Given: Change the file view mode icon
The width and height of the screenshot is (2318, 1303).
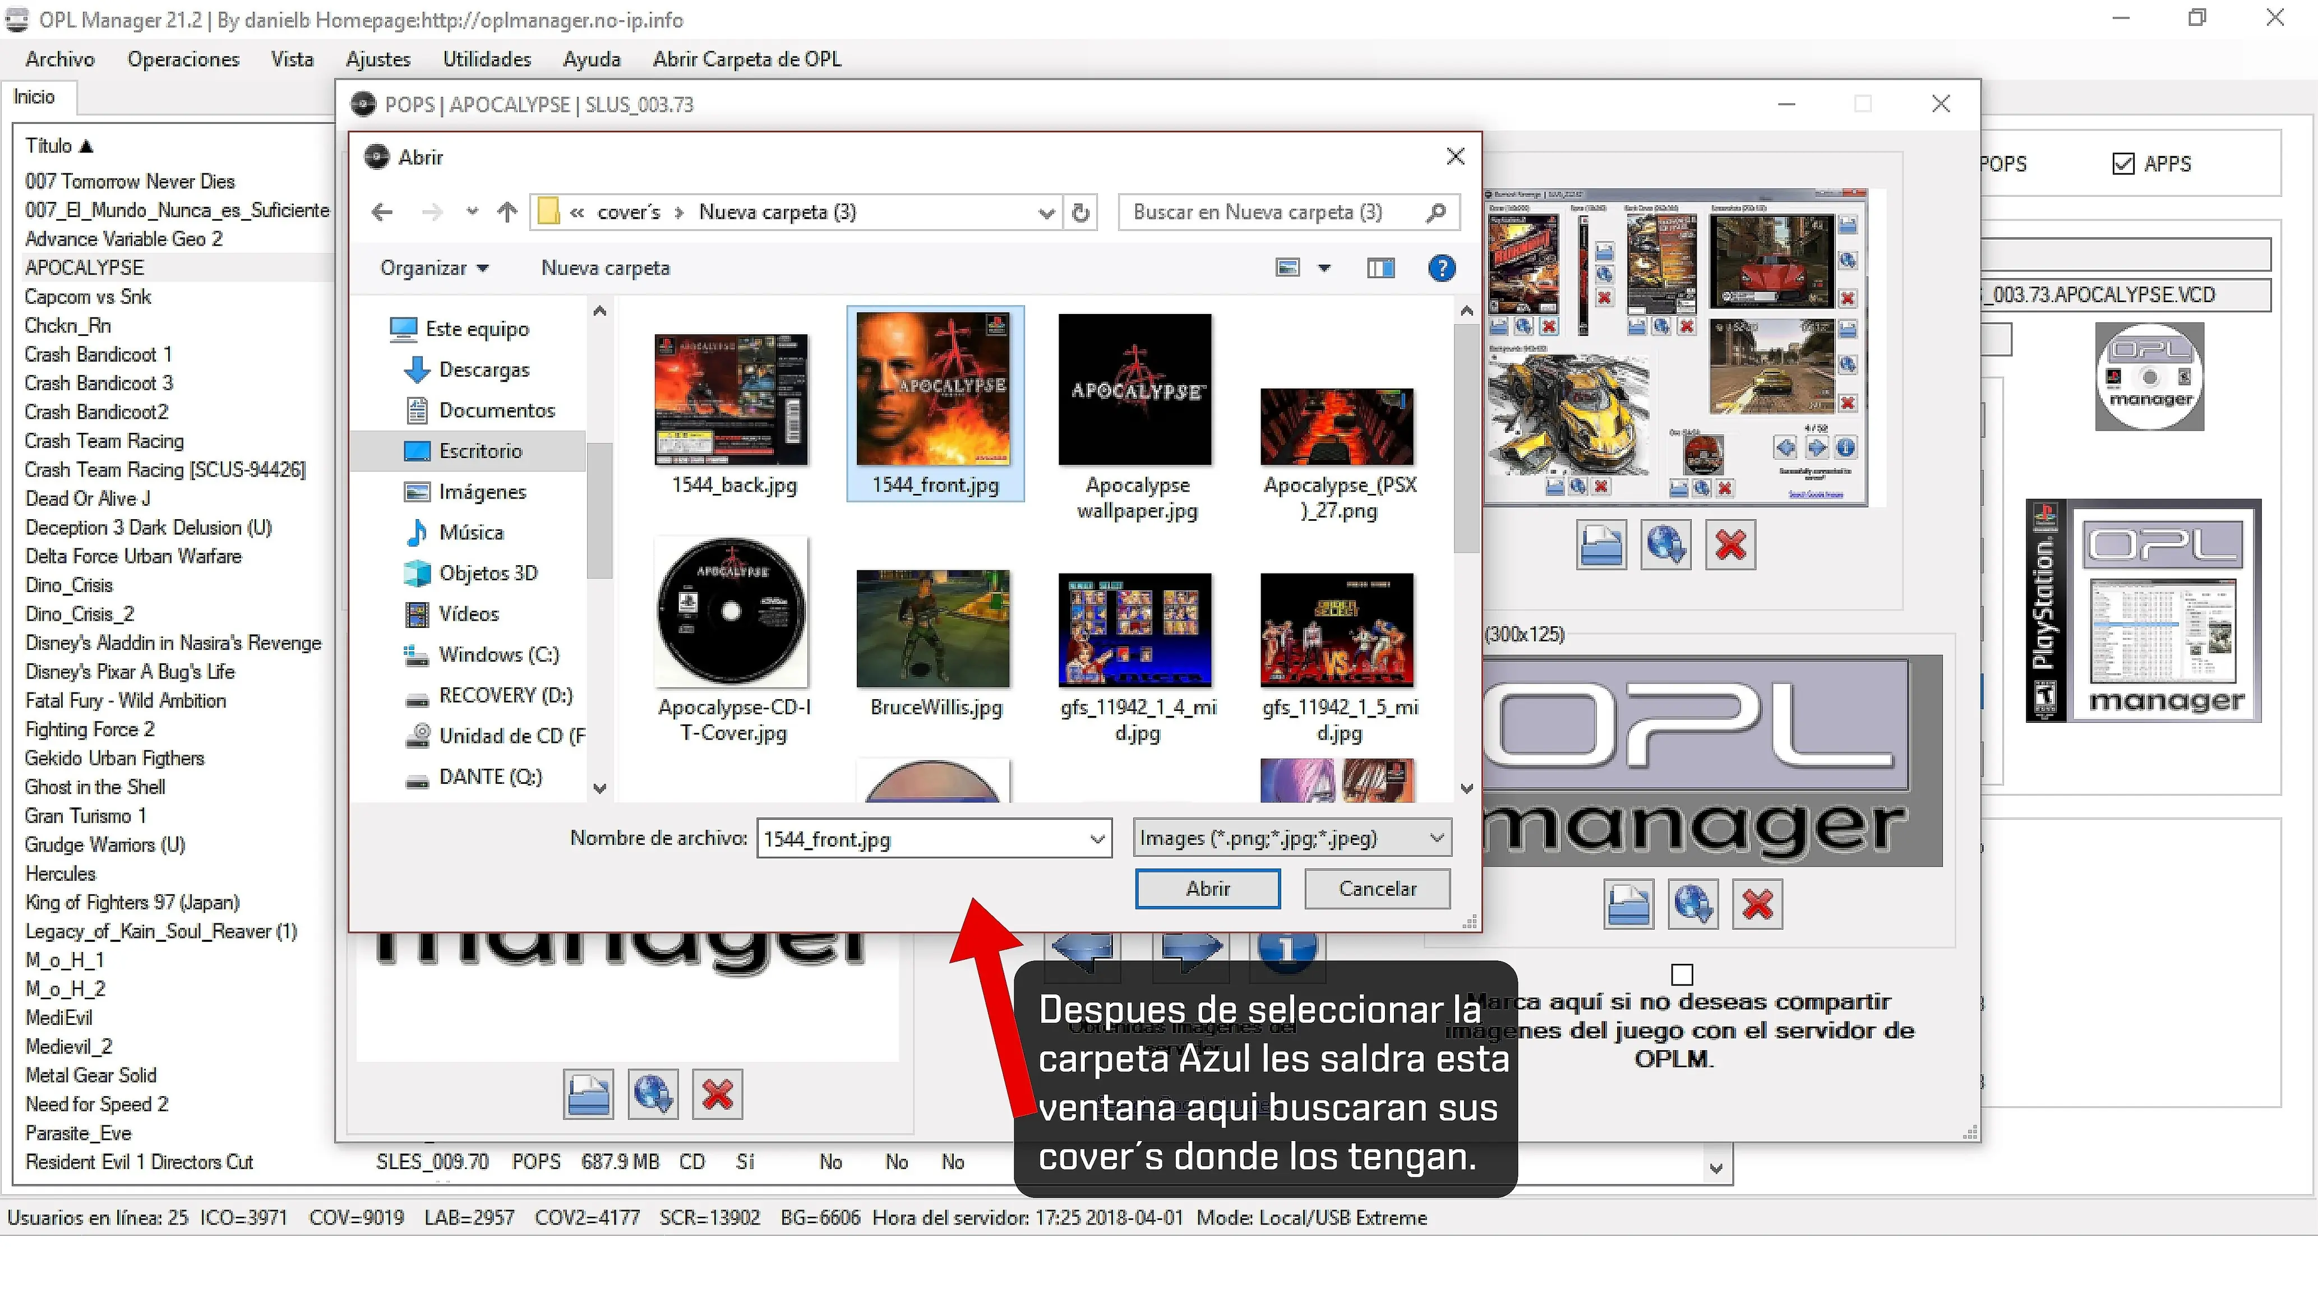Looking at the screenshot, I should 1287,268.
